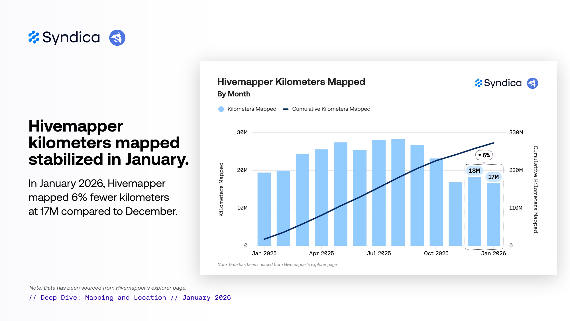Click the Hivemapper bee icon in chart corner

pos(532,83)
